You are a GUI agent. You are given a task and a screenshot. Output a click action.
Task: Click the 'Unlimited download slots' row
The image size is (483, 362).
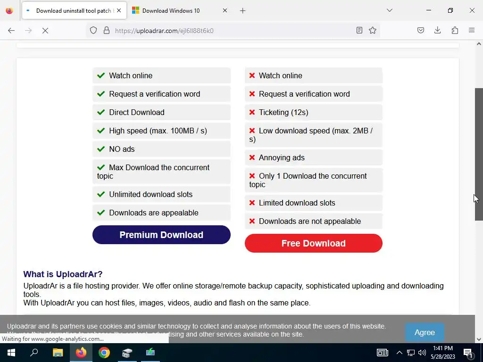(x=161, y=195)
